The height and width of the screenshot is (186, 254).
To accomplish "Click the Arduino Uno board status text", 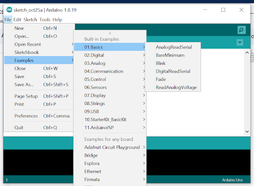I will (232, 180).
